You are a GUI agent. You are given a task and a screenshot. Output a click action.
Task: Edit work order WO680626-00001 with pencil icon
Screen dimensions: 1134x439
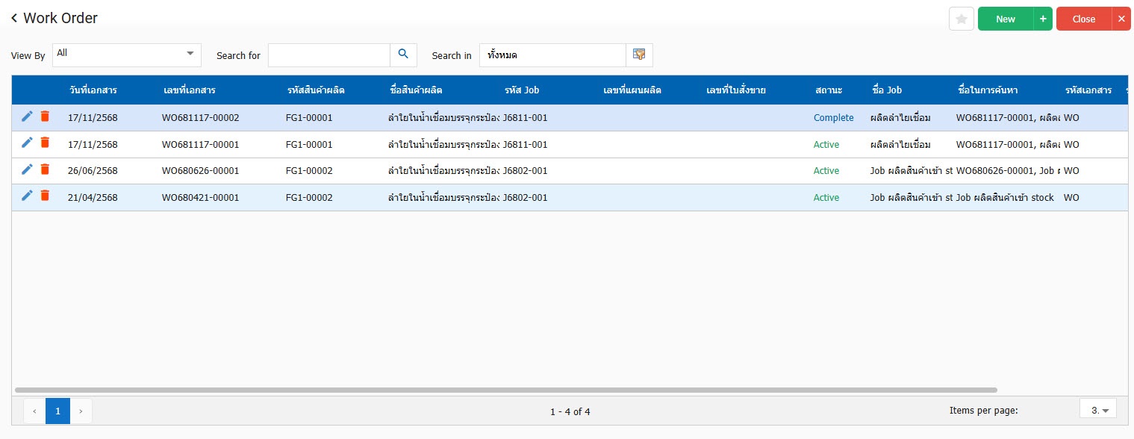[x=27, y=169]
